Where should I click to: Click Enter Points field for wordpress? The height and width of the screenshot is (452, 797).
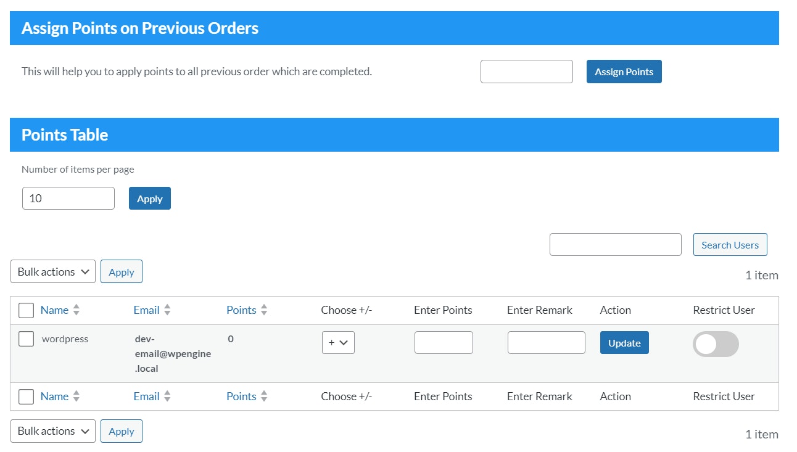coord(444,343)
